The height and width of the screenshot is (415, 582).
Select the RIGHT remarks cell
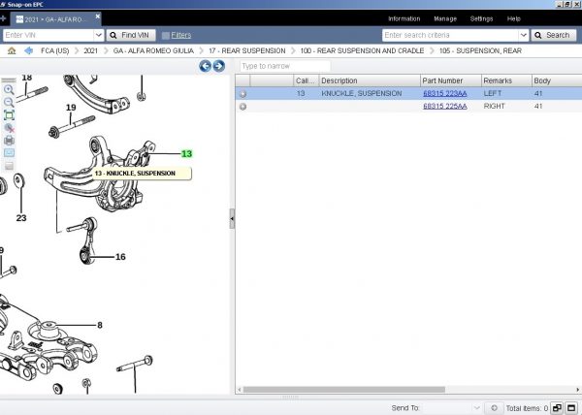point(494,106)
